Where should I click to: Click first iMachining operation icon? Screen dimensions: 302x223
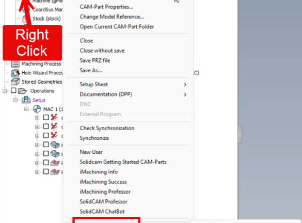[54, 118]
